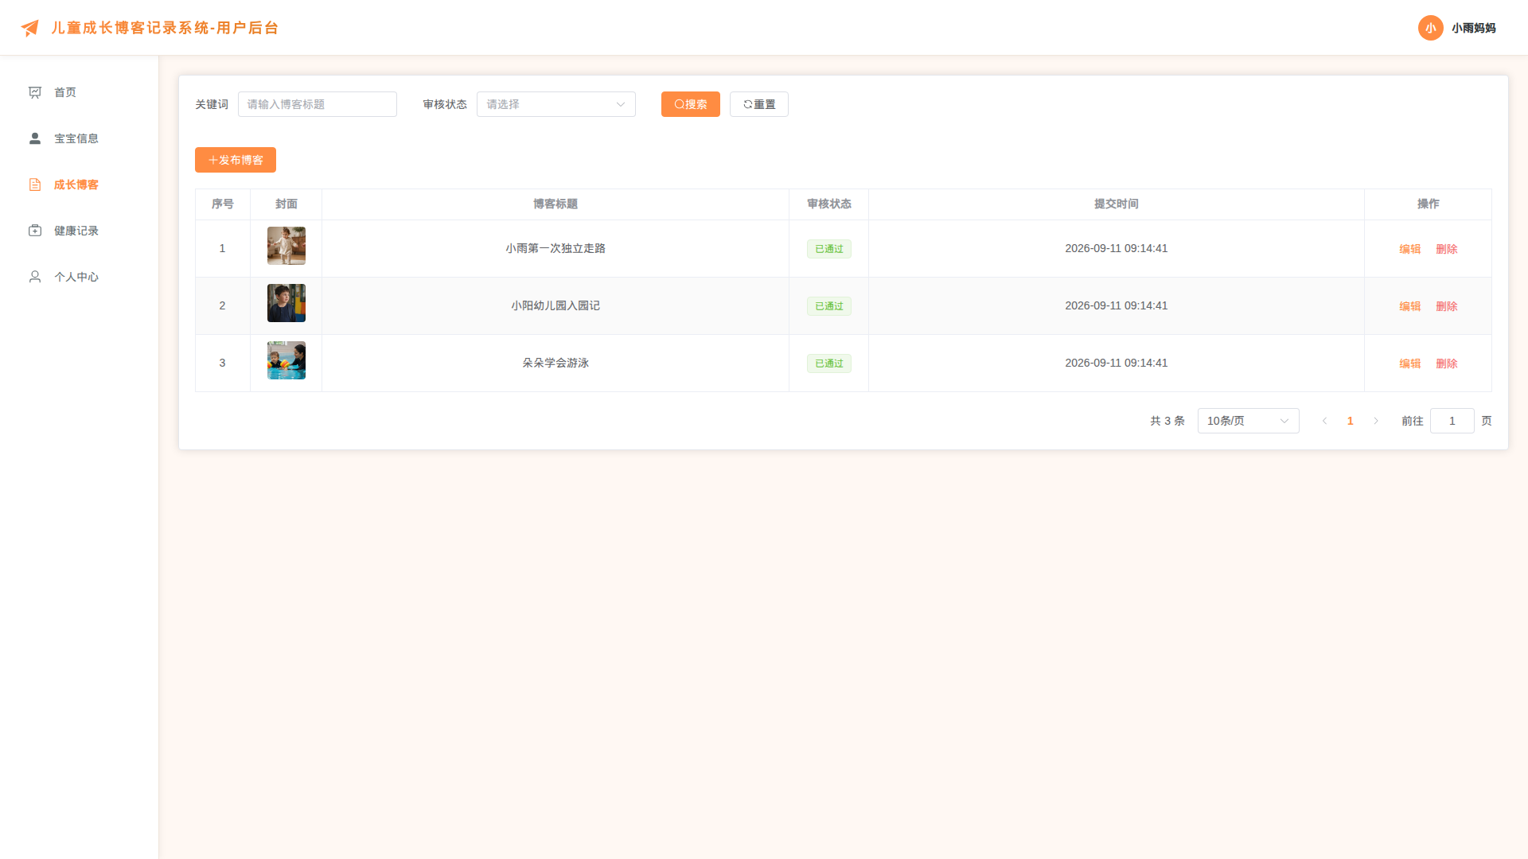The image size is (1528, 859).
Task: Delete the 小阳幼儿园入园记 blog
Action: point(1446,306)
